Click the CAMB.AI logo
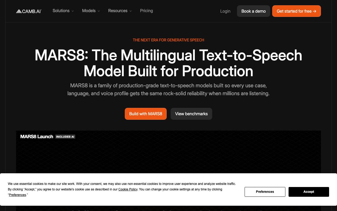This screenshot has width=337, height=211. pos(29,11)
